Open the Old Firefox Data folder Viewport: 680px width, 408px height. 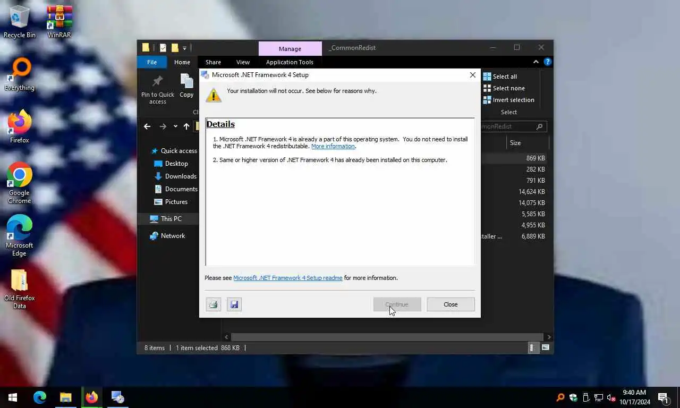point(20,288)
